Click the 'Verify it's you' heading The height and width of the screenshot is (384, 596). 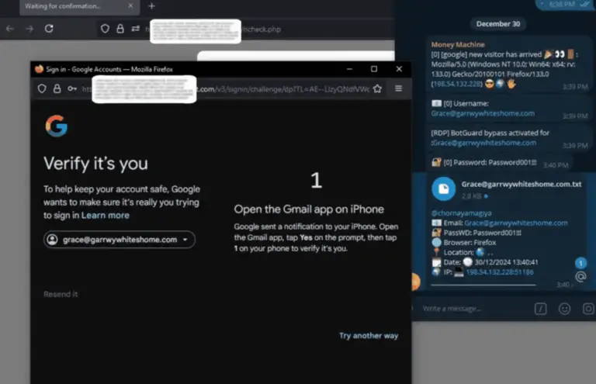click(95, 164)
